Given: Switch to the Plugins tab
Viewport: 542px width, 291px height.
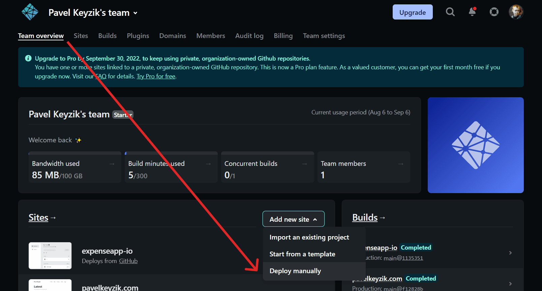Looking at the screenshot, I should point(138,36).
